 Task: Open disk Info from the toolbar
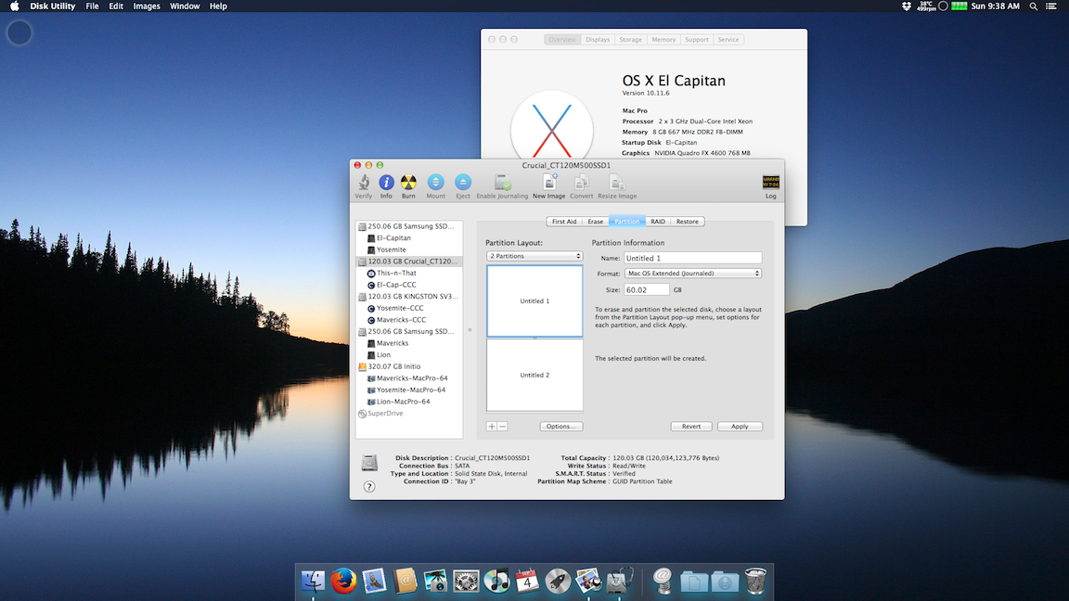click(386, 183)
